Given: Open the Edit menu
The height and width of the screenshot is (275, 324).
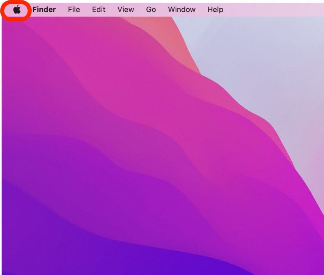Looking at the screenshot, I should [x=99, y=10].
